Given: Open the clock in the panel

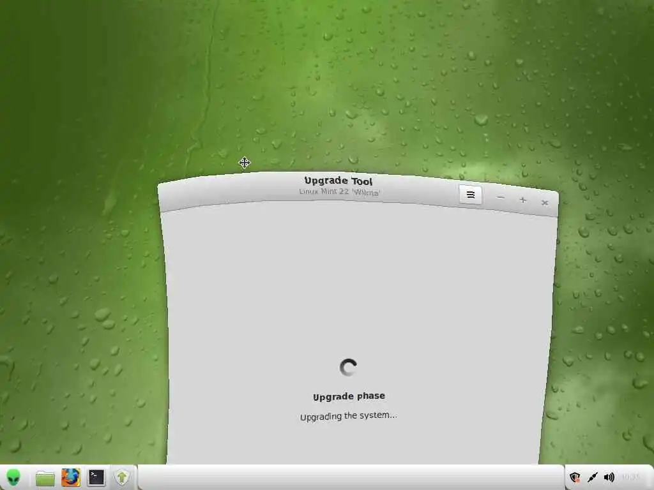Looking at the screenshot, I should (x=630, y=477).
